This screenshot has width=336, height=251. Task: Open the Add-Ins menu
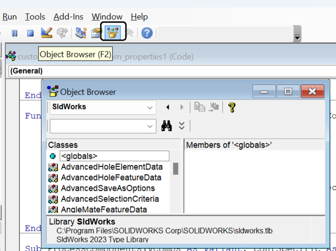(x=68, y=17)
